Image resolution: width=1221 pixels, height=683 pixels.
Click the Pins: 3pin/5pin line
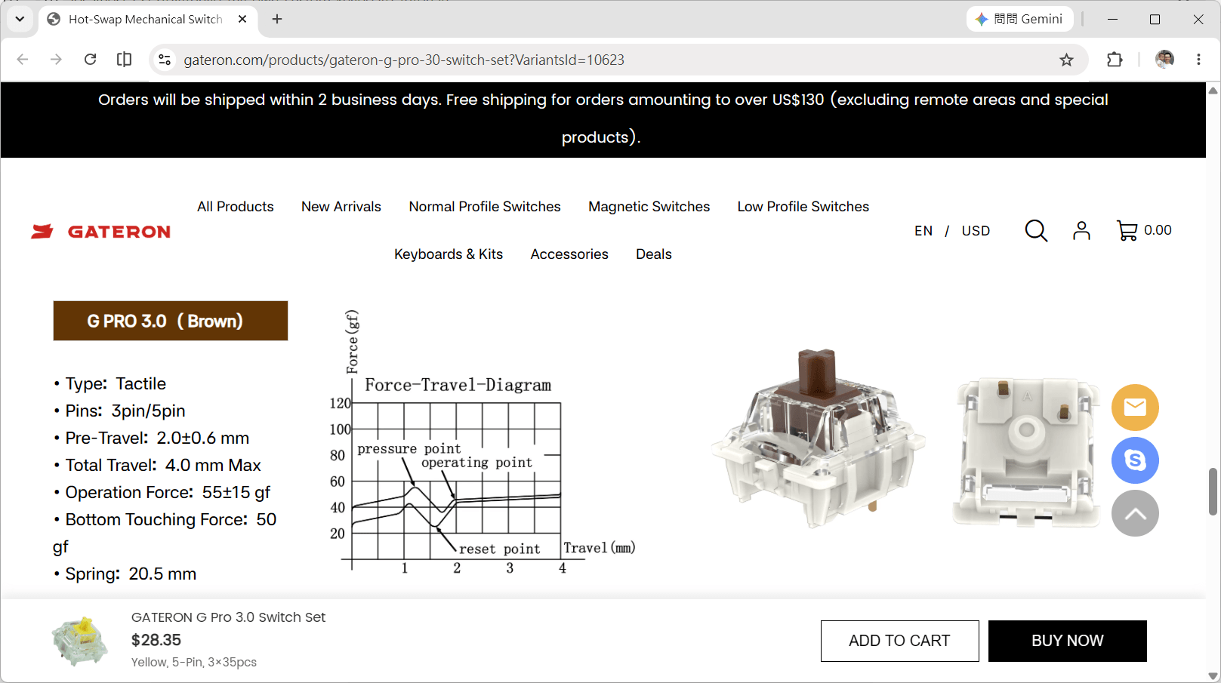point(119,411)
